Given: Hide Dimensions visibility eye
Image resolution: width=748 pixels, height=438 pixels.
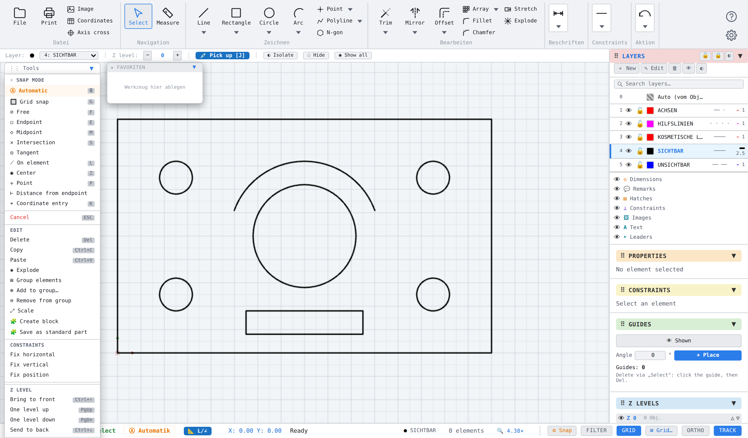Looking at the screenshot, I should tap(617, 179).
